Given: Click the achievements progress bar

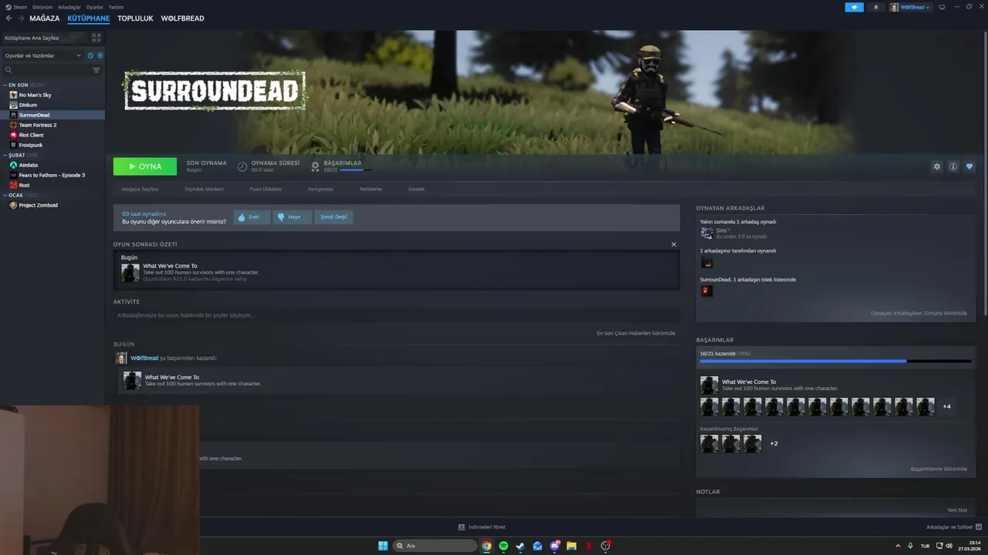Looking at the screenshot, I should 835,361.
